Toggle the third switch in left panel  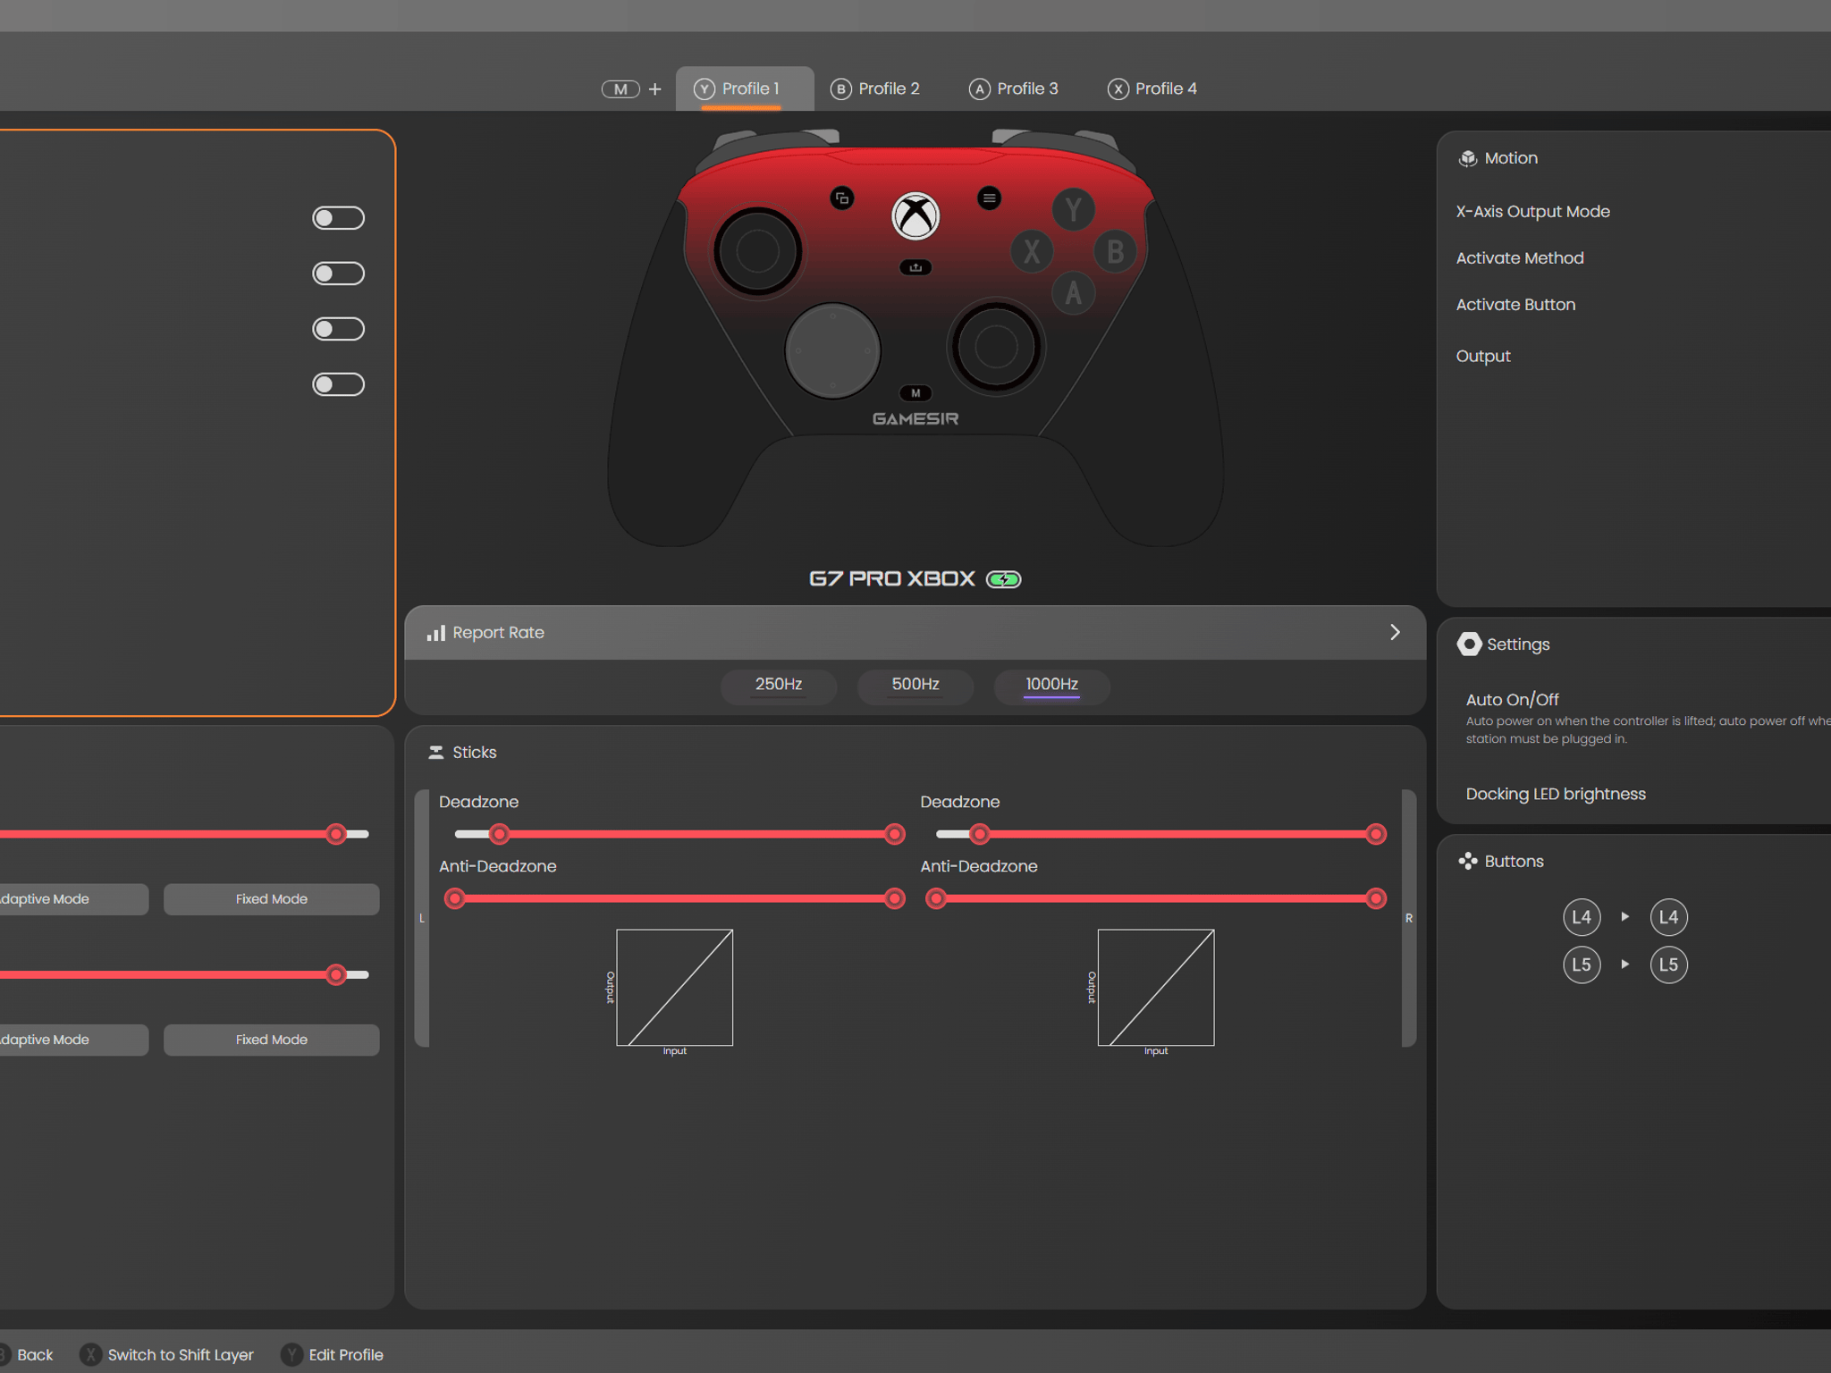(x=338, y=329)
